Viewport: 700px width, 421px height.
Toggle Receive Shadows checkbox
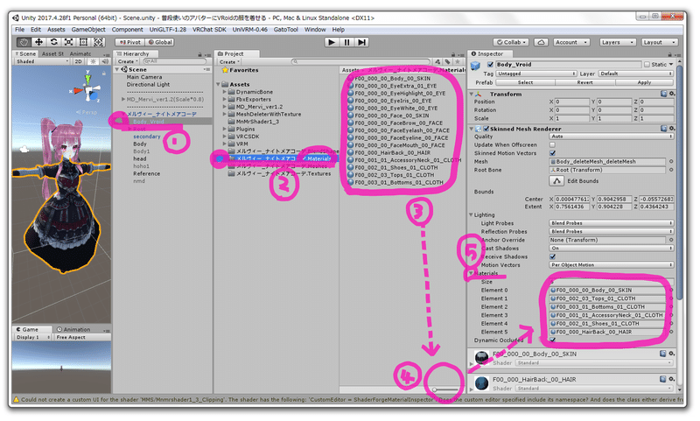click(552, 257)
